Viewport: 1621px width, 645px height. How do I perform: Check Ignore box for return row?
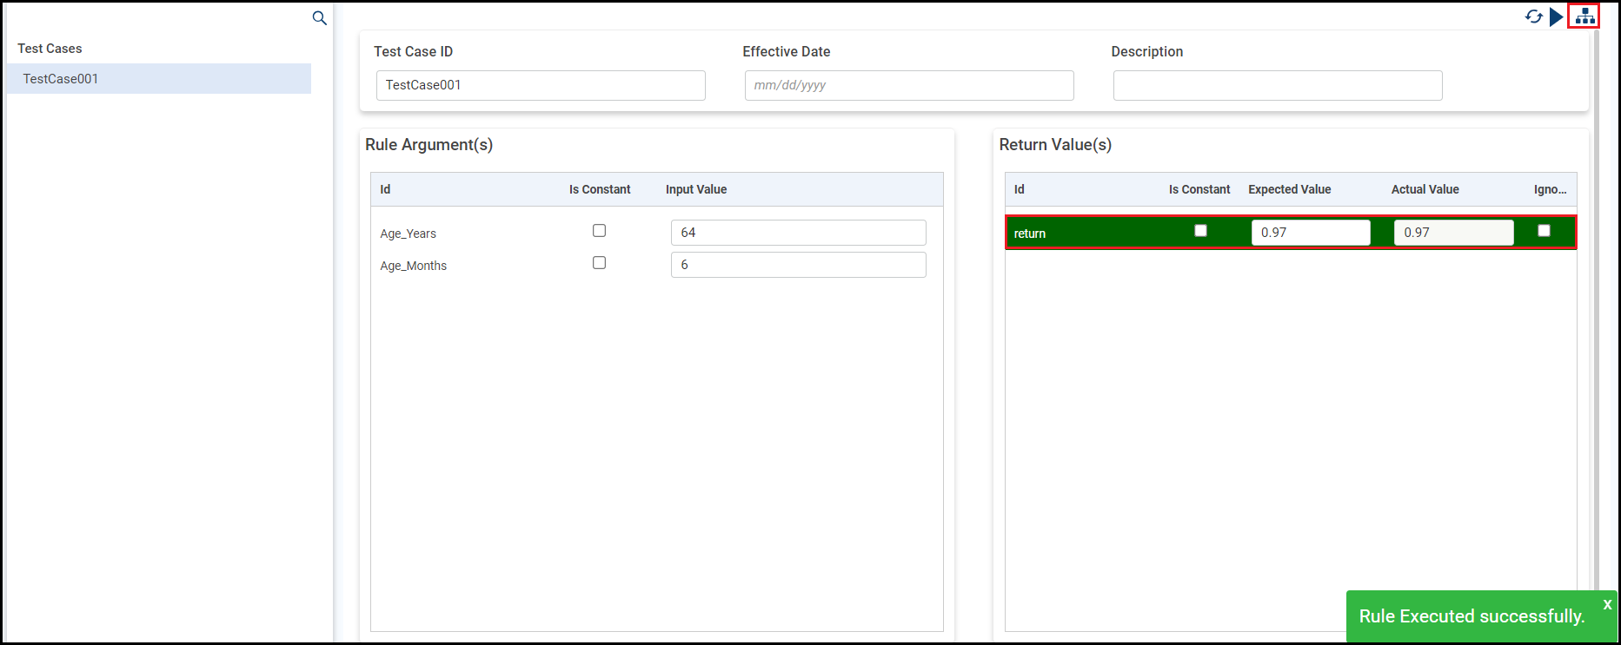point(1544,231)
